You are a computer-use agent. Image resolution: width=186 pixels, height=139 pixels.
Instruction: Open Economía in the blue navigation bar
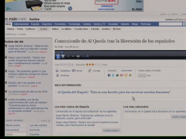click(x=60, y=24)
